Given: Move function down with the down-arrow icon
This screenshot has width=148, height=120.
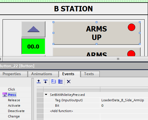Looking at the screenshot, I should pos(45,81).
